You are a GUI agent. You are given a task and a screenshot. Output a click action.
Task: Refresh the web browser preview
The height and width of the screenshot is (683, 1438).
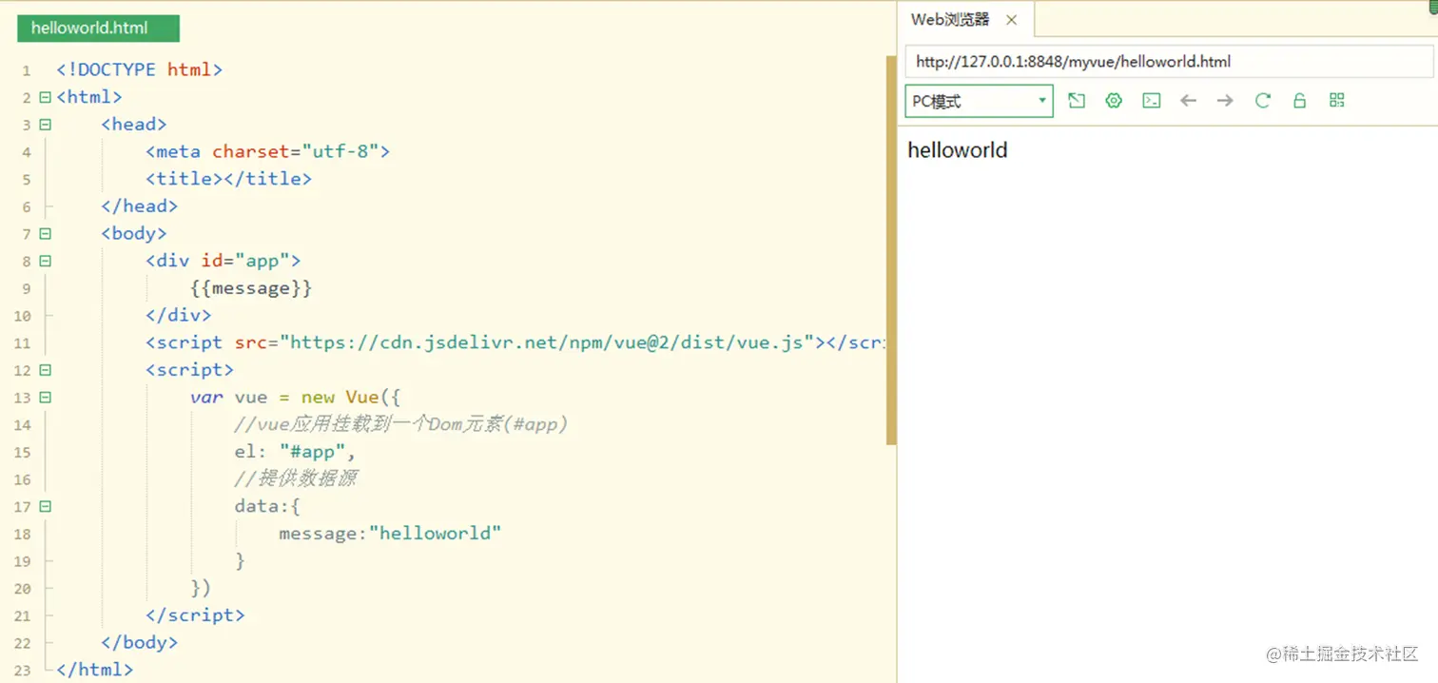1262,101
